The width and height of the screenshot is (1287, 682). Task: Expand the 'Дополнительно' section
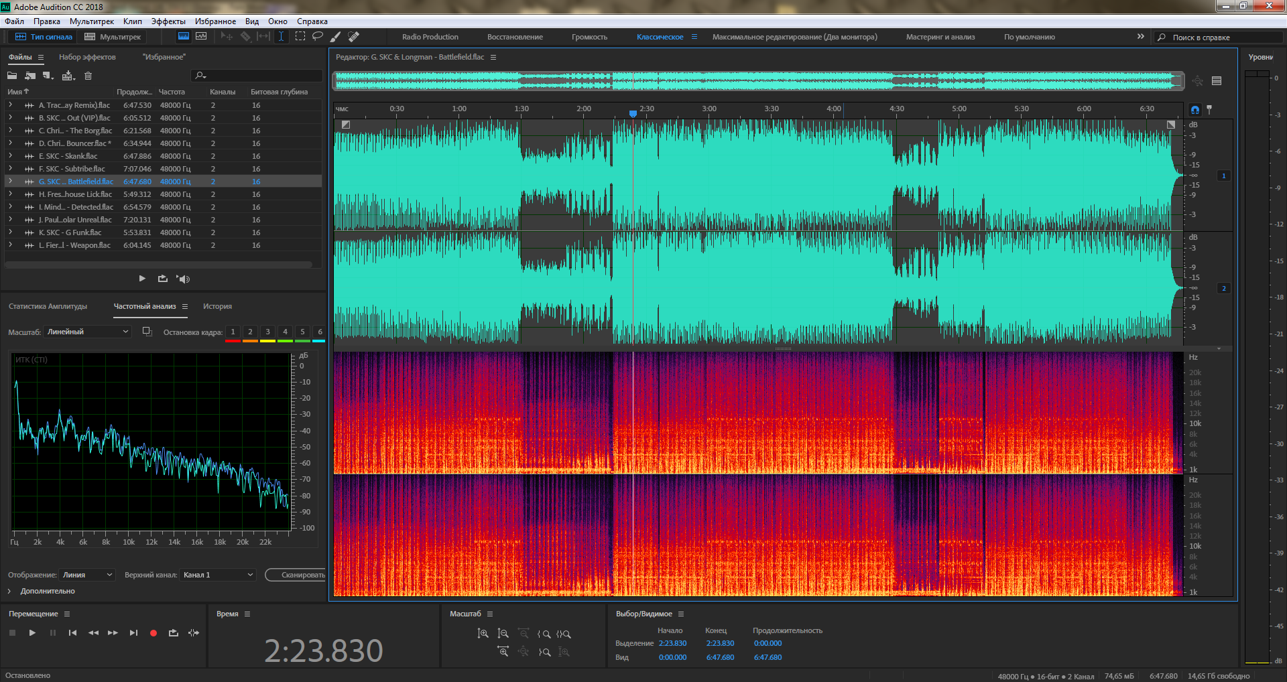click(x=9, y=591)
